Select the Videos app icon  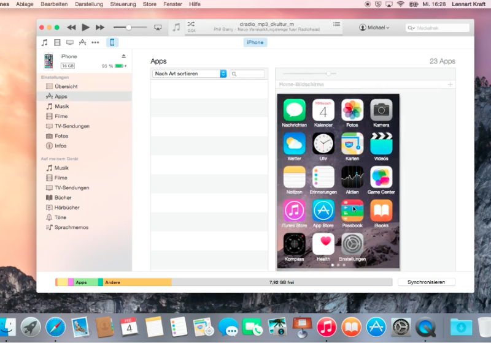click(381, 144)
